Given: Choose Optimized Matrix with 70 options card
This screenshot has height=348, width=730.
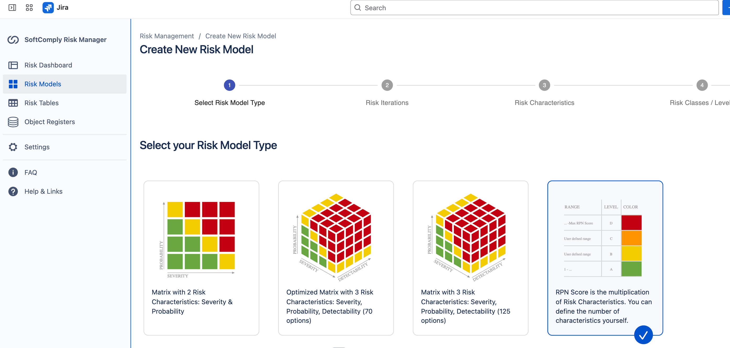Looking at the screenshot, I should [336, 258].
